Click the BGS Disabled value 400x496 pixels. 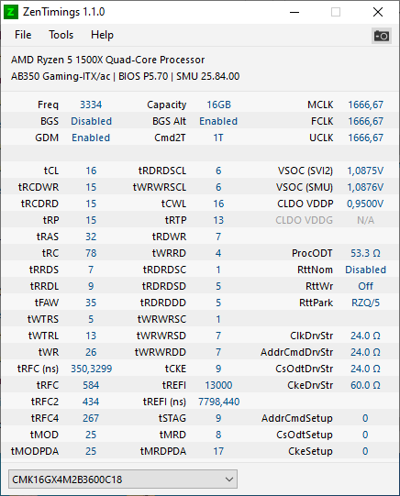coord(91,121)
